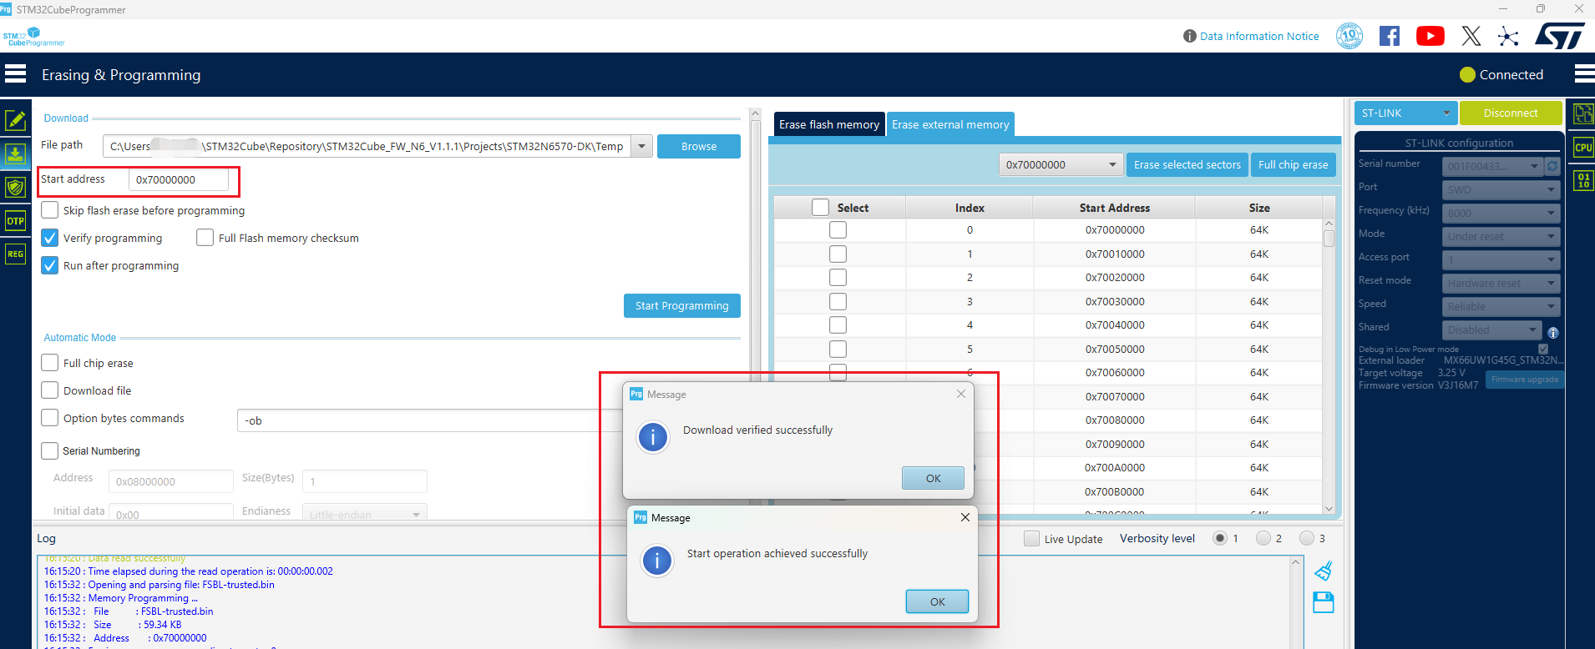
Task: Open the 01 10 binary icon
Action: tap(1583, 180)
